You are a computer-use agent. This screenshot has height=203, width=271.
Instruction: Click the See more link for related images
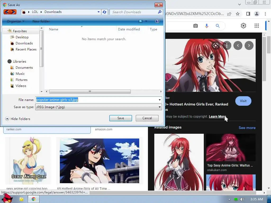coord(247,128)
